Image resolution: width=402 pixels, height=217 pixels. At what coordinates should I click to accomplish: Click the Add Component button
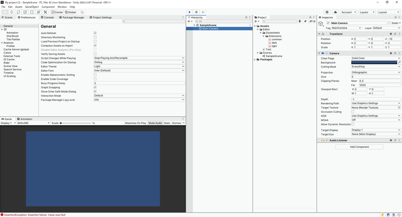(359, 147)
